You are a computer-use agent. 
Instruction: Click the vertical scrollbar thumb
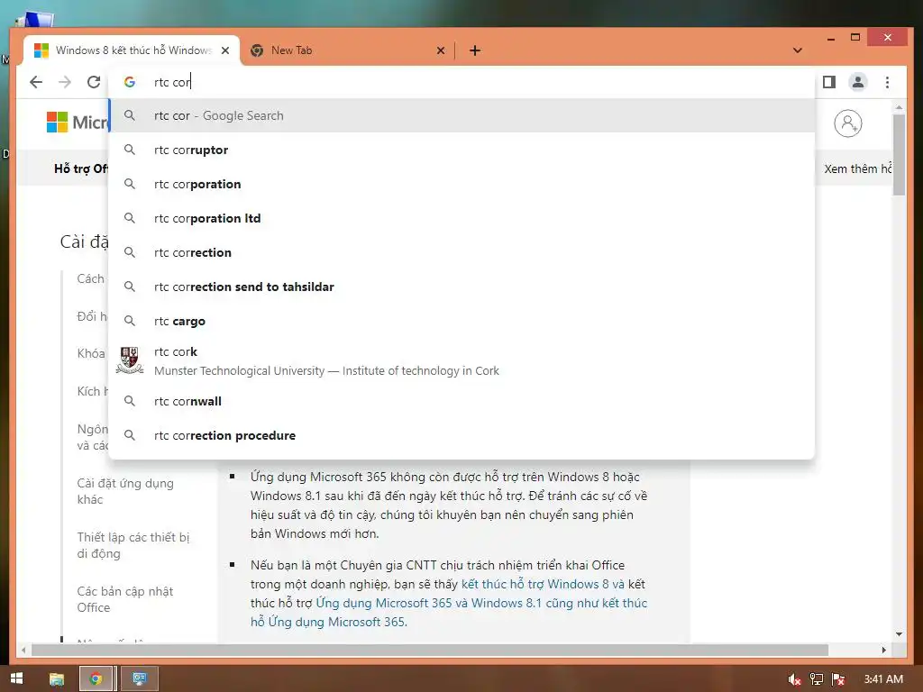pos(899,154)
